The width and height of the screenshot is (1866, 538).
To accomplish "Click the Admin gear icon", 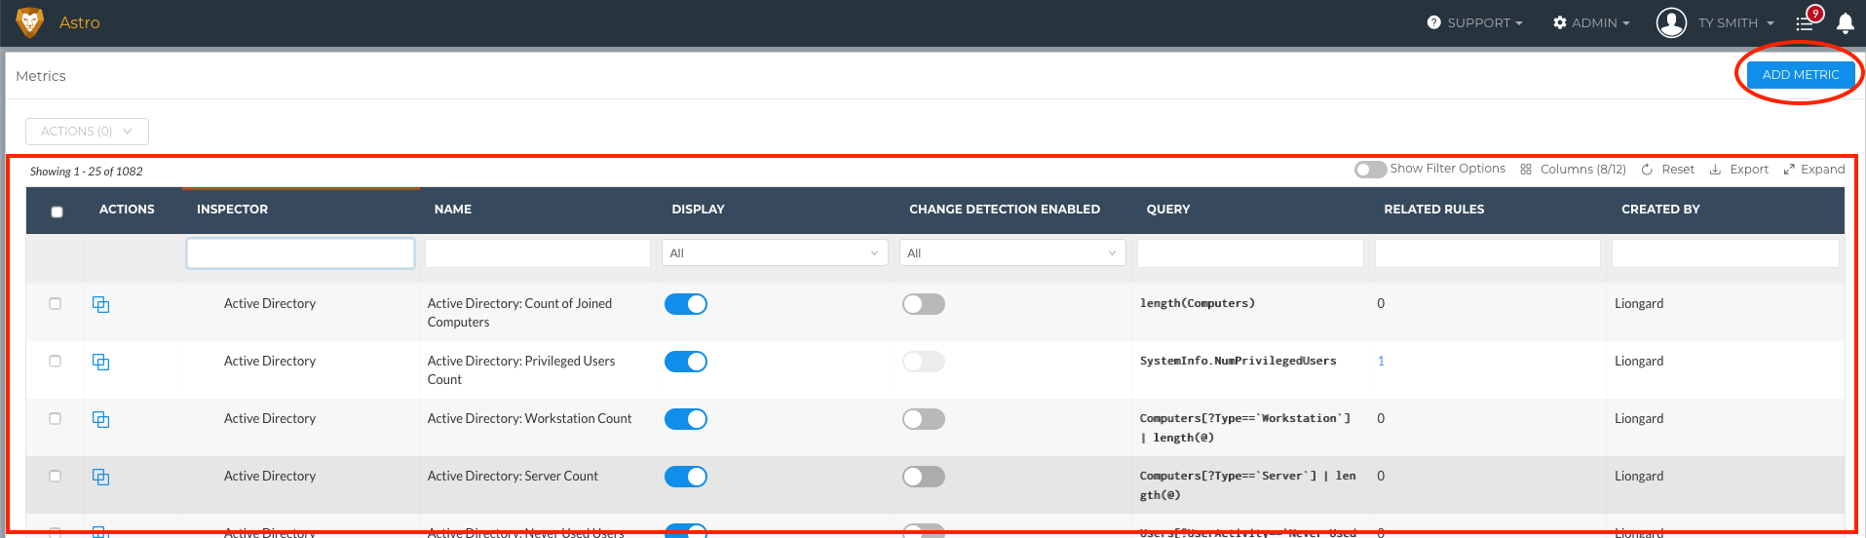I will [x=1559, y=22].
